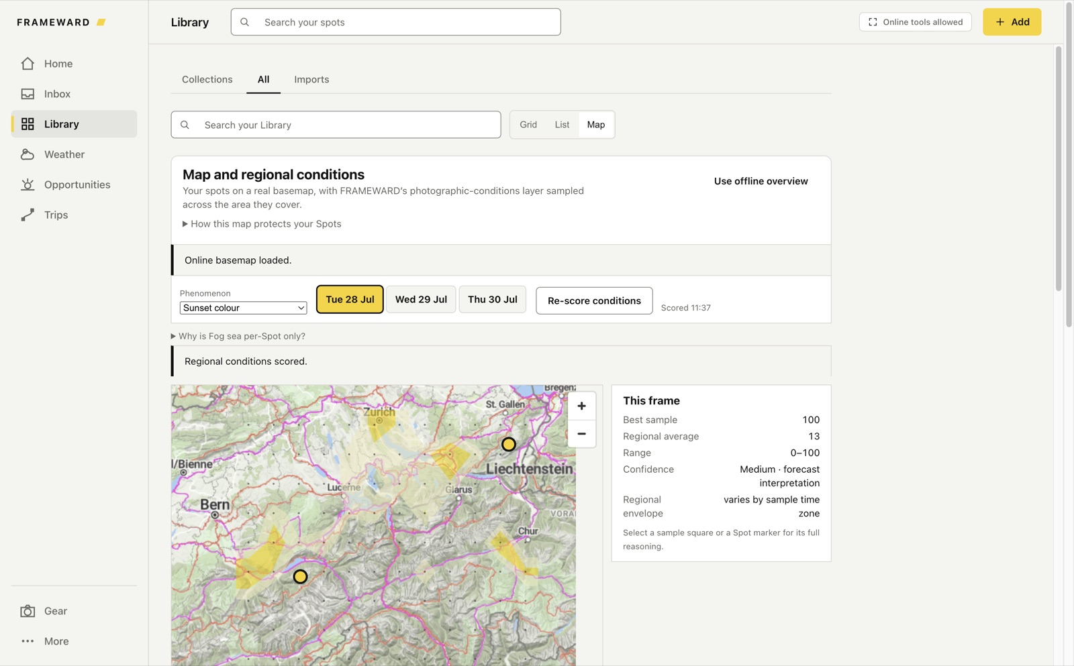Click the Home house icon in sidebar
This screenshot has height=666, width=1074.
pos(28,64)
